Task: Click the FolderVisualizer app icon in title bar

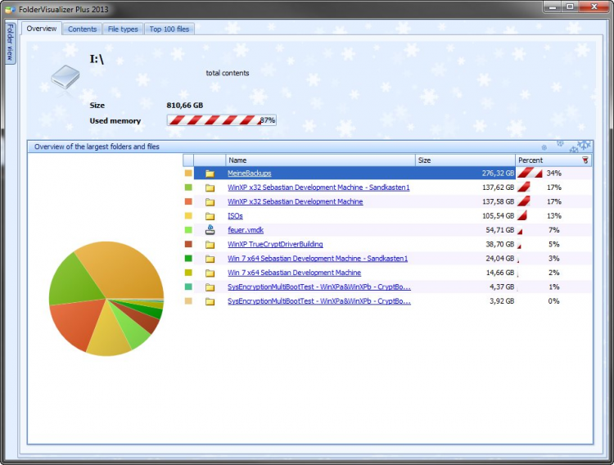Action: click(x=10, y=9)
